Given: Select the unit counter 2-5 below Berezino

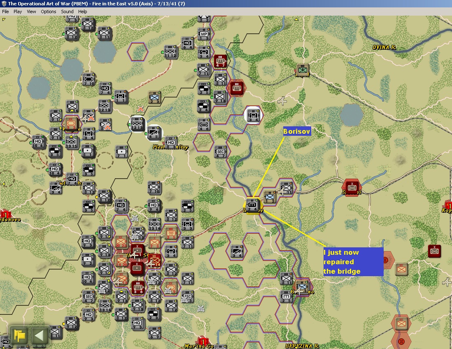Looking at the screenshot, I should pyautogui.click(x=286, y=297).
